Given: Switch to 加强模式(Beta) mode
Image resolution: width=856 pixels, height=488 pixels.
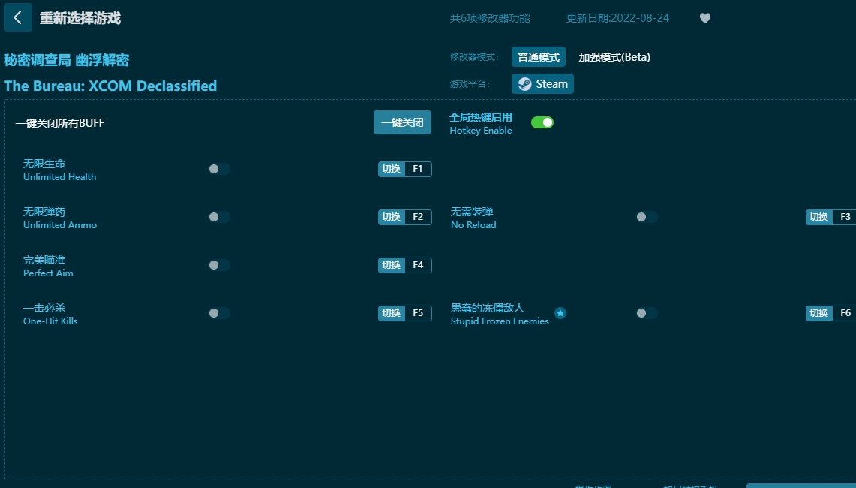Looking at the screenshot, I should pos(614,56).
